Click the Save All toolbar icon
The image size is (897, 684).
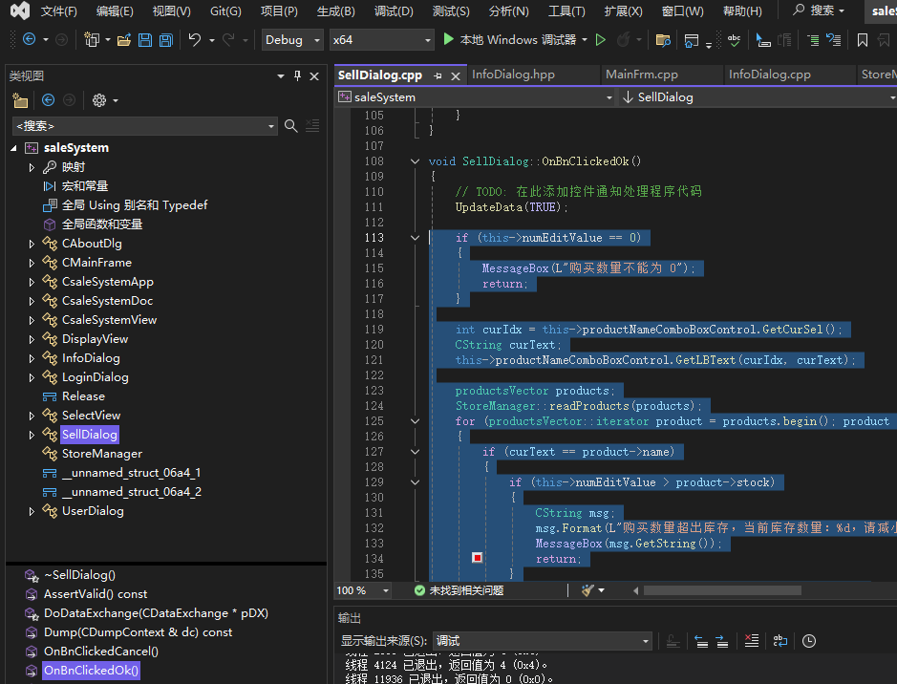[x=165, y=40]
